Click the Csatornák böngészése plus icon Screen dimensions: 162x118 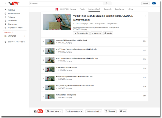pos(5,42)
